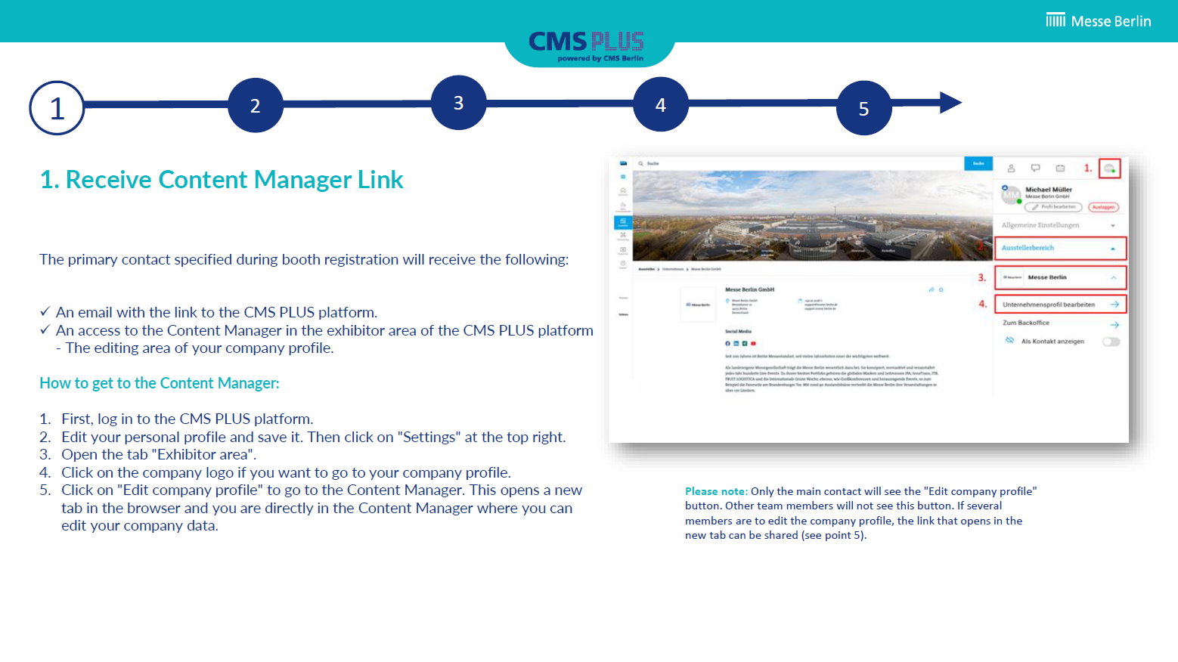Open the Zum Backoffice arrow link

(1114, 325)
